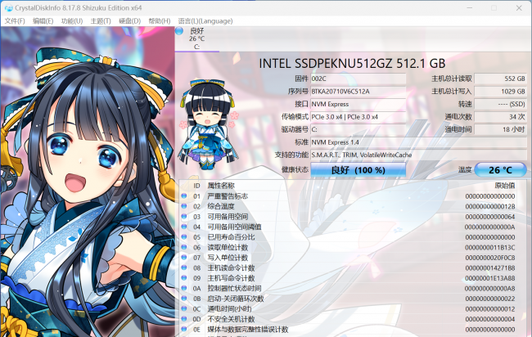Close the CrystalDiskInfo window
The width and height of the screenshot is (532, 337).
(x=519, y=8)
